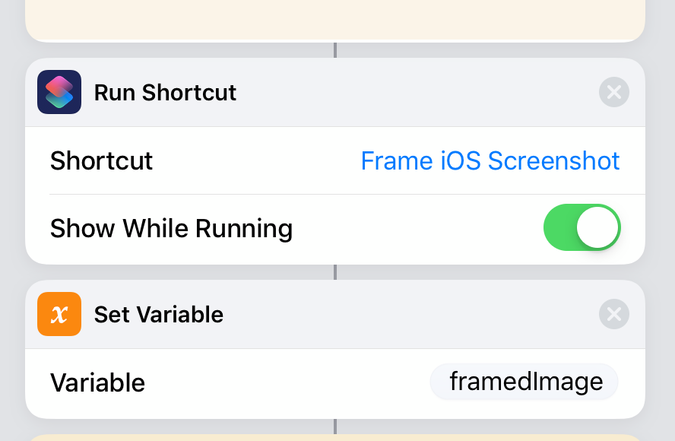Disable the Show While Running switch
This screenshot has width=675, height=441.
point(582,227)
